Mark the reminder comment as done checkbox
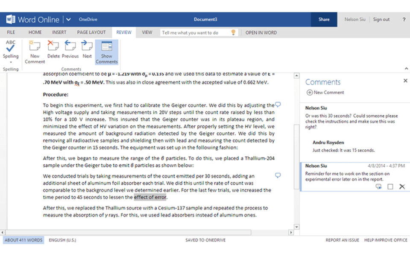This screenshot has width=410, height=256. tap(390, 186)
